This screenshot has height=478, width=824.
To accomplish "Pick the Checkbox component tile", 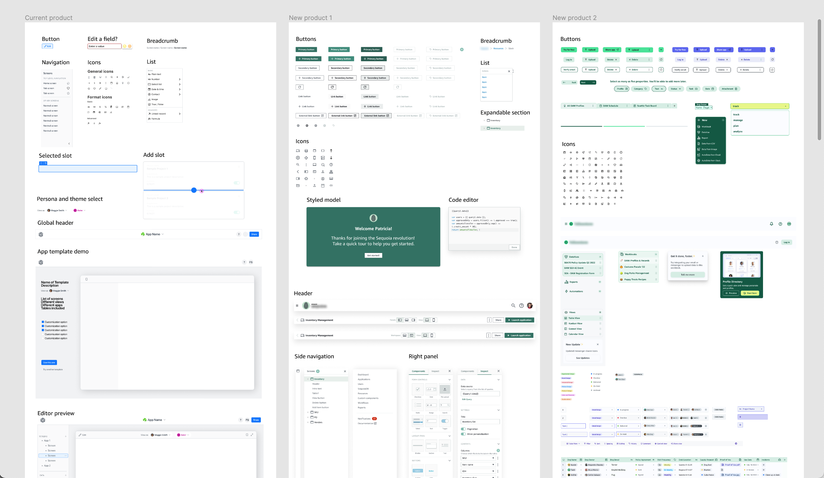I will (417, 389).
